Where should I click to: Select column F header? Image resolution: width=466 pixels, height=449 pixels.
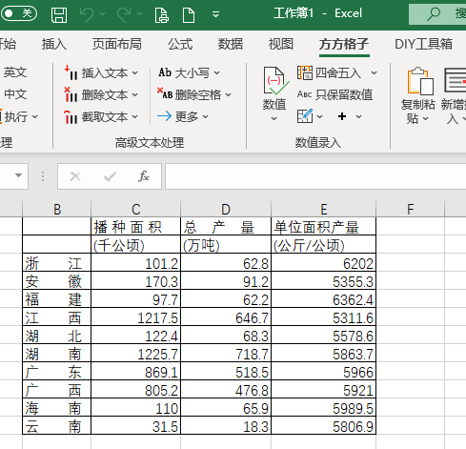click(411, 209)
